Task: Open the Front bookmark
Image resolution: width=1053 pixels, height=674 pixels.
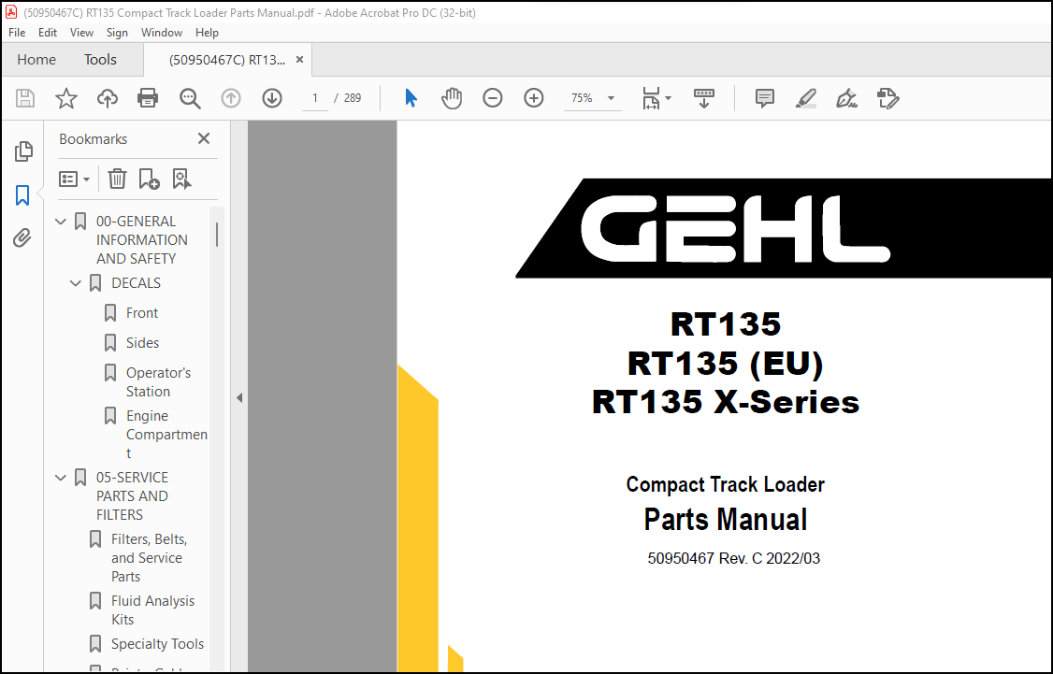Action: point(142,313)
